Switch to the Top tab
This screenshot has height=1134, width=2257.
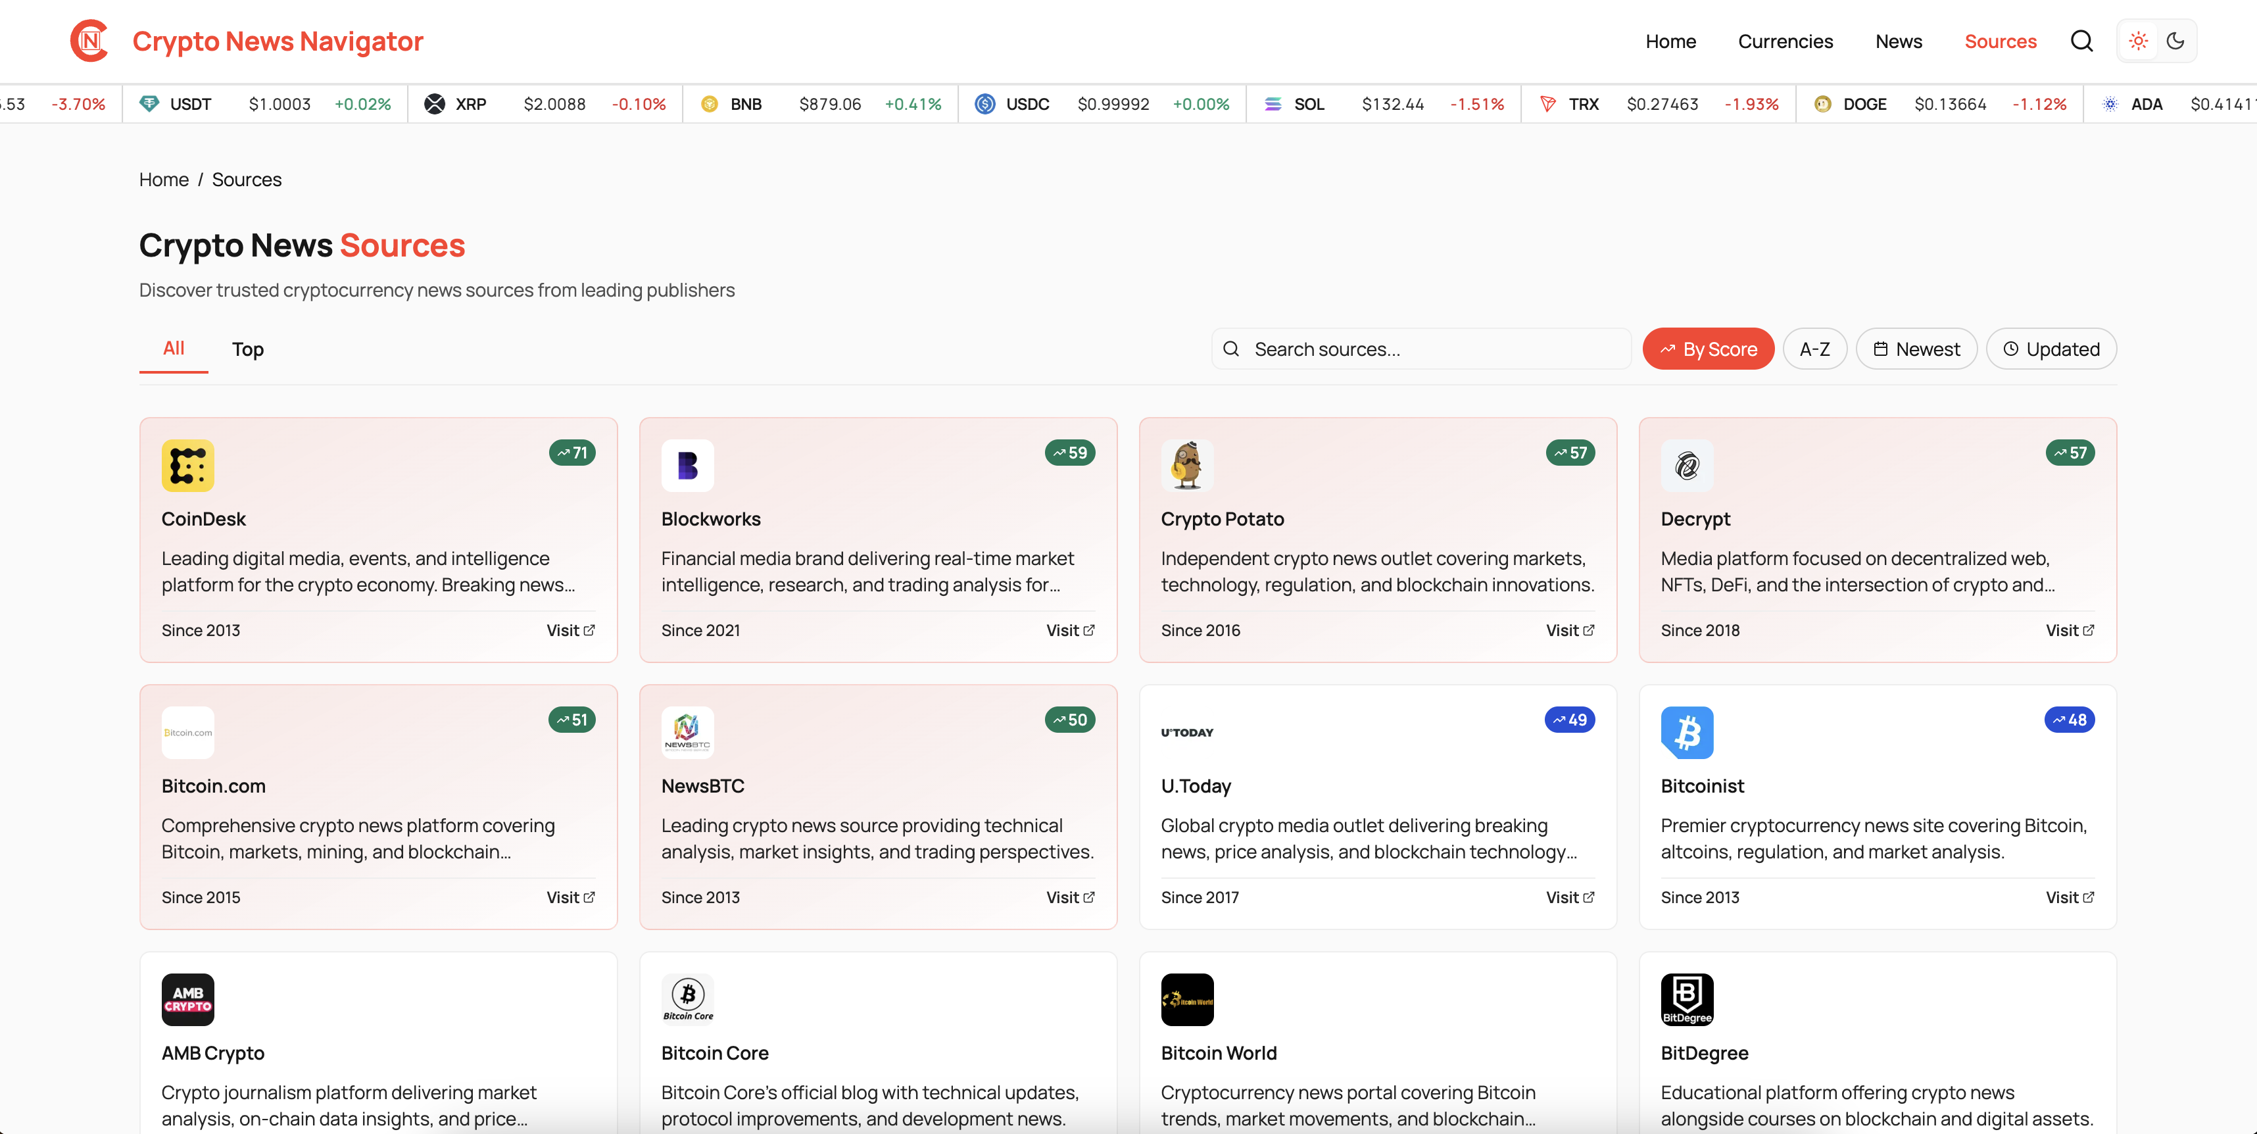248,349
